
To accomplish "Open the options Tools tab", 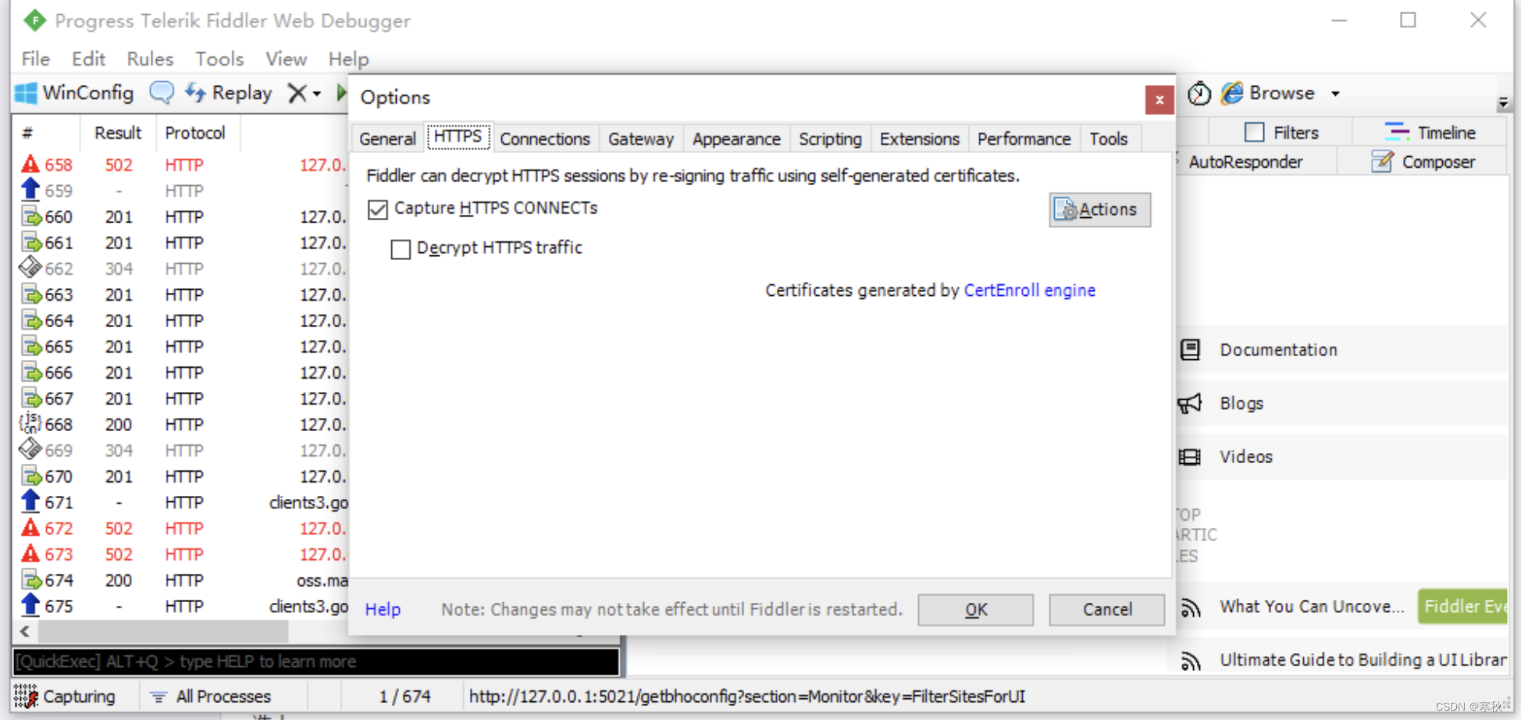I will coord(1109,139).
